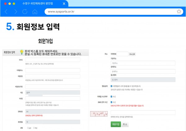
Task: Focus the 아이디 input field
Action: [x=53, y=60]
